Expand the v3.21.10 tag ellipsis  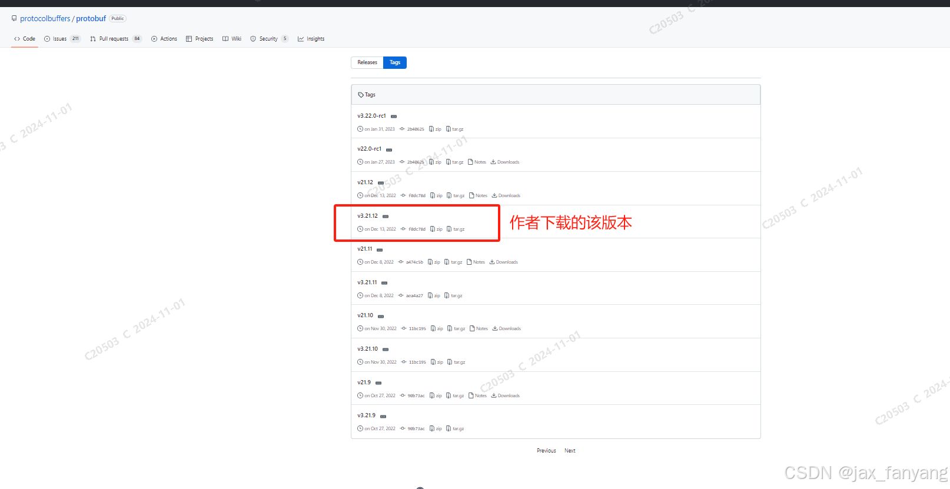click(x=386, y=350)
